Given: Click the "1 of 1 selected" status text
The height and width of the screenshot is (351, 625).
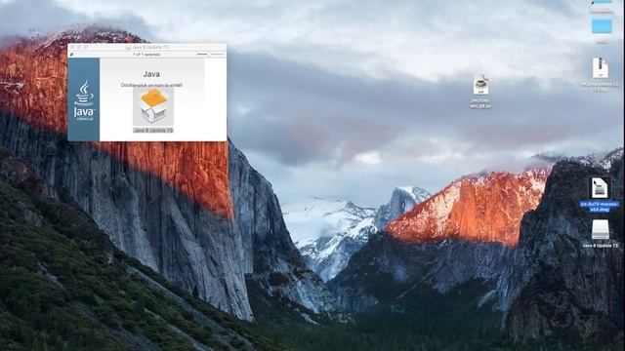Looking at the screenshot, I should tap(146, 55).
